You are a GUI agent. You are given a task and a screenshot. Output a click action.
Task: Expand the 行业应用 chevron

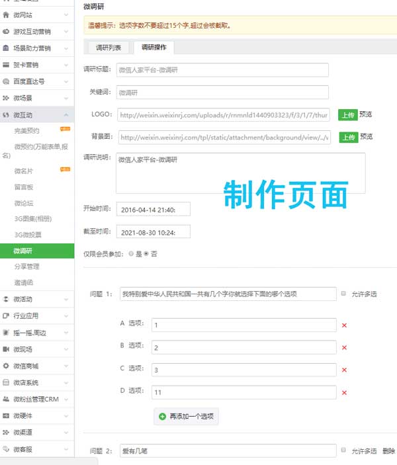[x=66, y=316]
